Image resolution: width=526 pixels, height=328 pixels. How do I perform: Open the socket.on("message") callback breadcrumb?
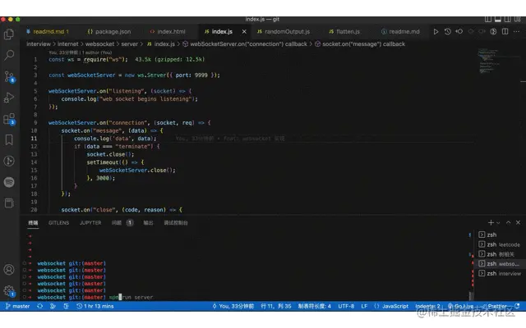click(360, 43)
